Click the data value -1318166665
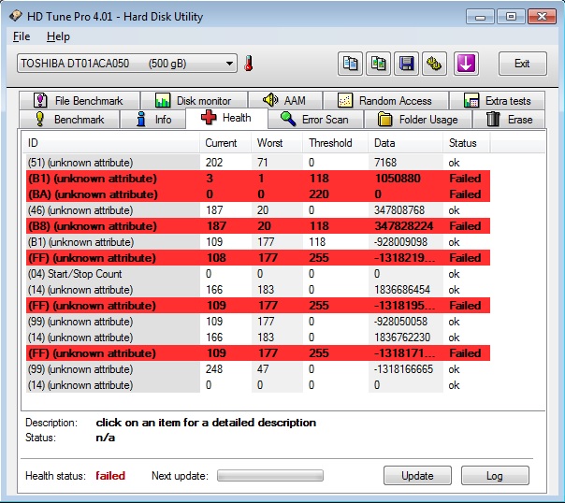 [x=403, y=369]
